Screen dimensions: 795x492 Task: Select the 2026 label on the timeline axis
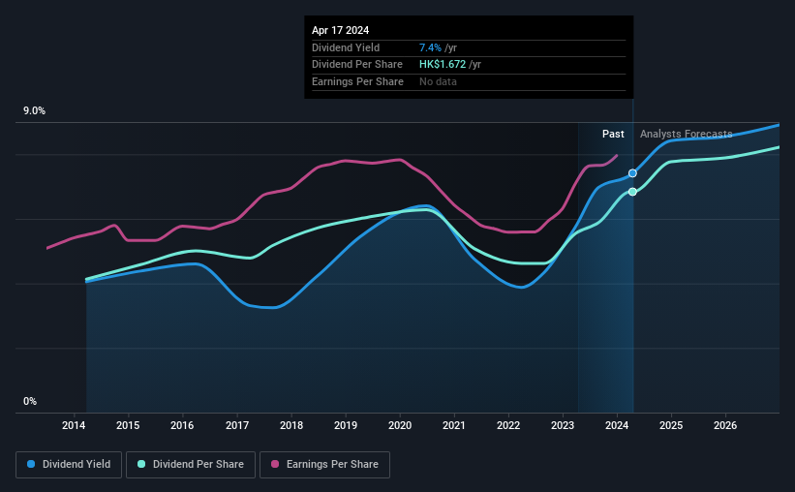coord(725,425)
